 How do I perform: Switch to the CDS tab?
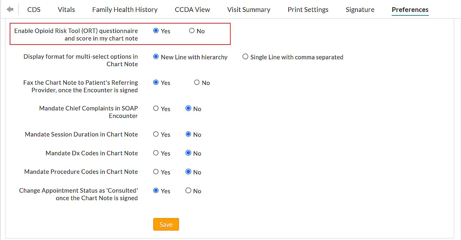pos(34,9)
